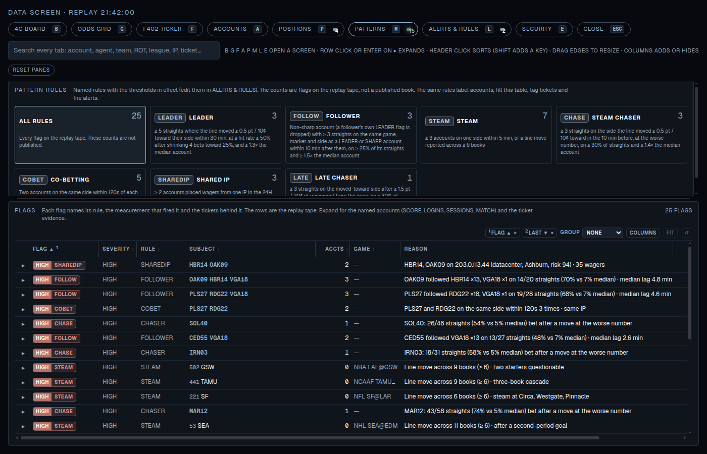Select the ALL RULES filter card
Viewport: 707px width, 454px height.
[80, 135]
